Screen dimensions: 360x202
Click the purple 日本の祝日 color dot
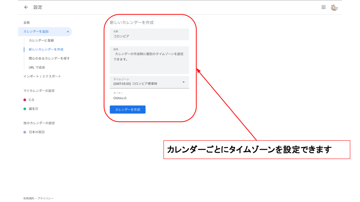point(25,132)
